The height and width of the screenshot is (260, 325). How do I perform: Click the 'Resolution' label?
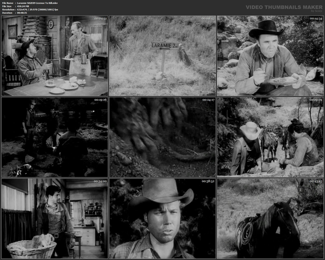coord(8,9)
